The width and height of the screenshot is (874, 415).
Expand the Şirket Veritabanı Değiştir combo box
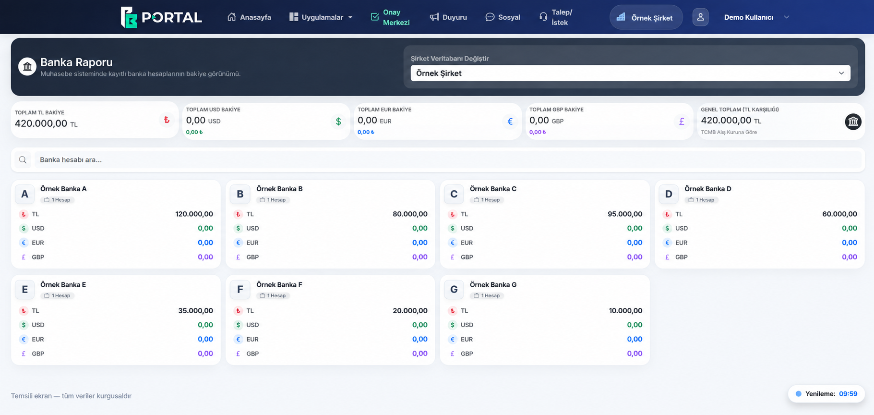pyautogui.click(x=630, y=73)
